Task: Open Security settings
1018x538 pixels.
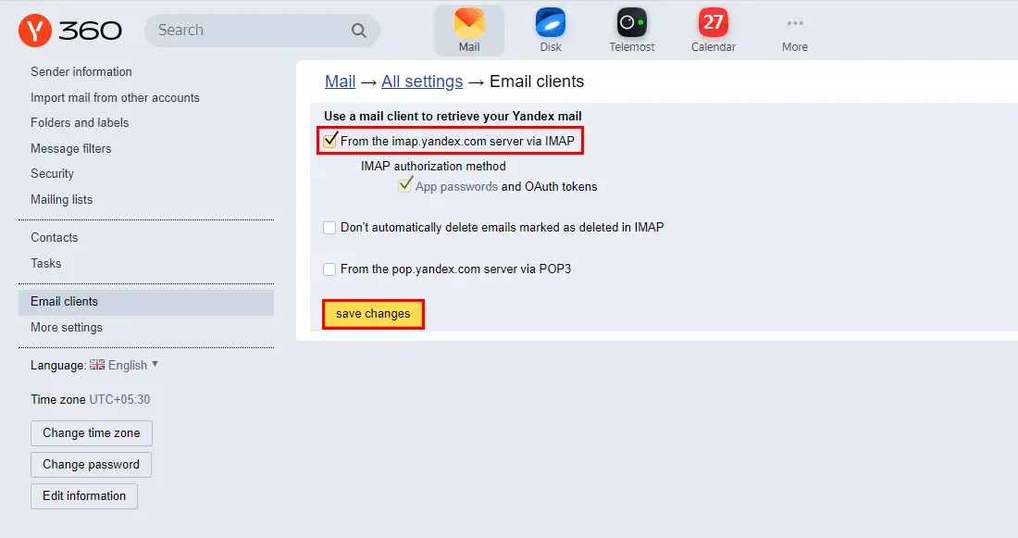Action: coord(52,173)
